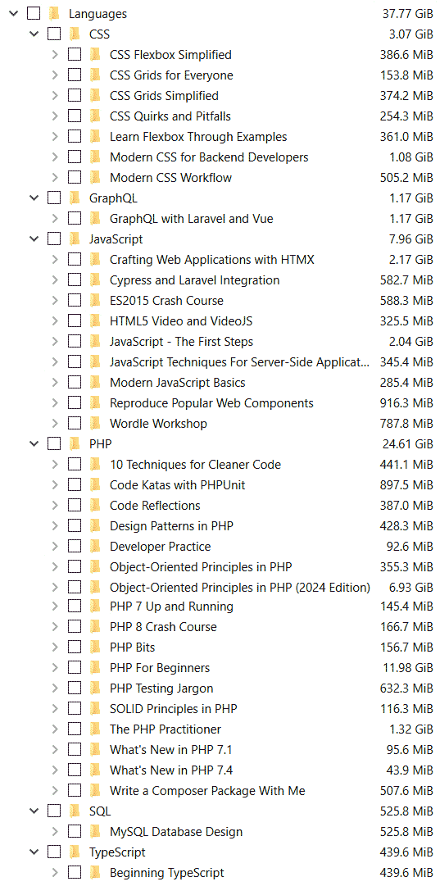Collapse the JavaScript folder node

click(34, 239)
